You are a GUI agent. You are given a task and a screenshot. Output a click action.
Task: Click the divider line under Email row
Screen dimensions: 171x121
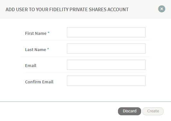click(85, 72)
